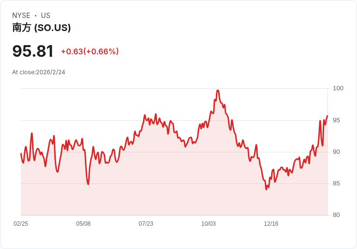Click the 100 price axis label
The image size is (357, 249).
(338, 88)
